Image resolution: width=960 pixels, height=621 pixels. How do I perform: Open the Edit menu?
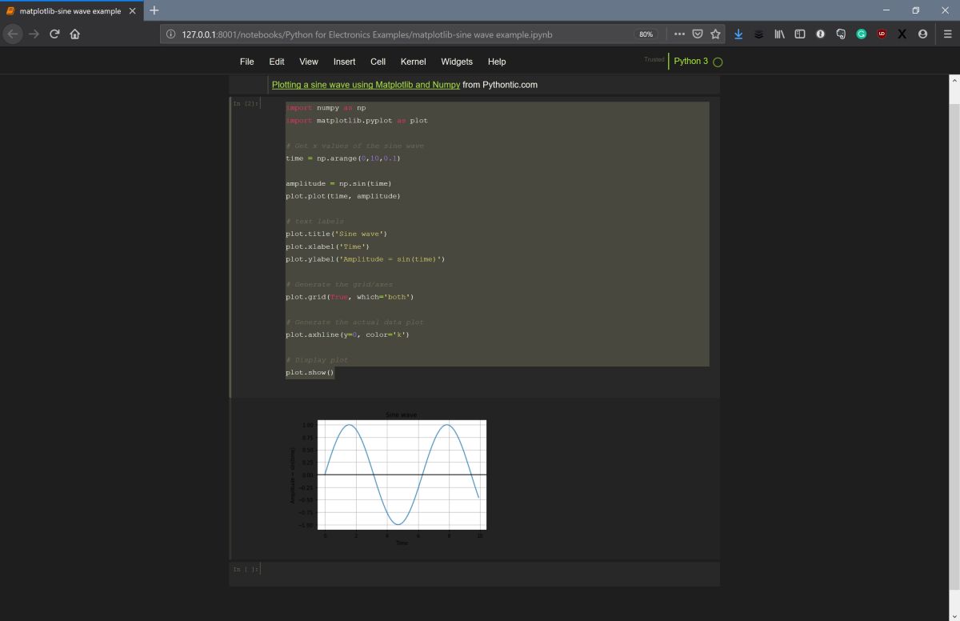pyautogui.click(x=277, y=62)
